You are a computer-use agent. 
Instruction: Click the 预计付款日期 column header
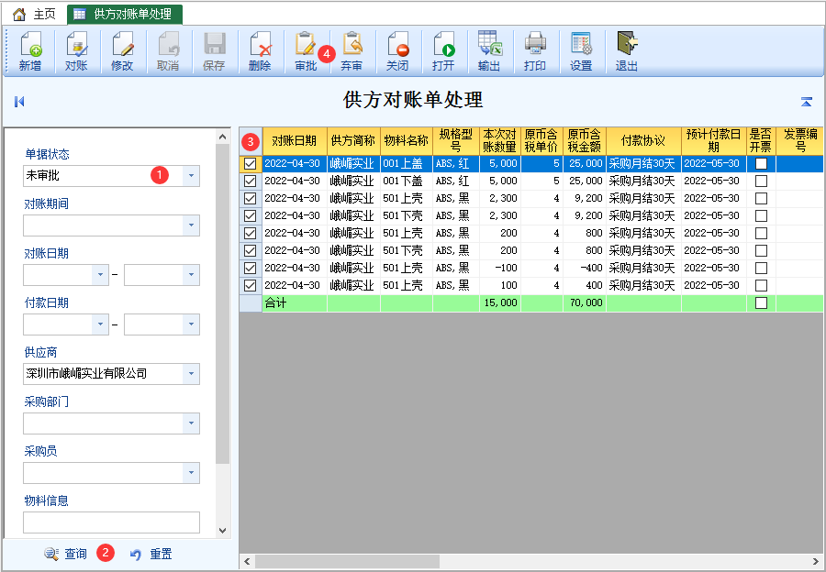click(x=714, y=140)
